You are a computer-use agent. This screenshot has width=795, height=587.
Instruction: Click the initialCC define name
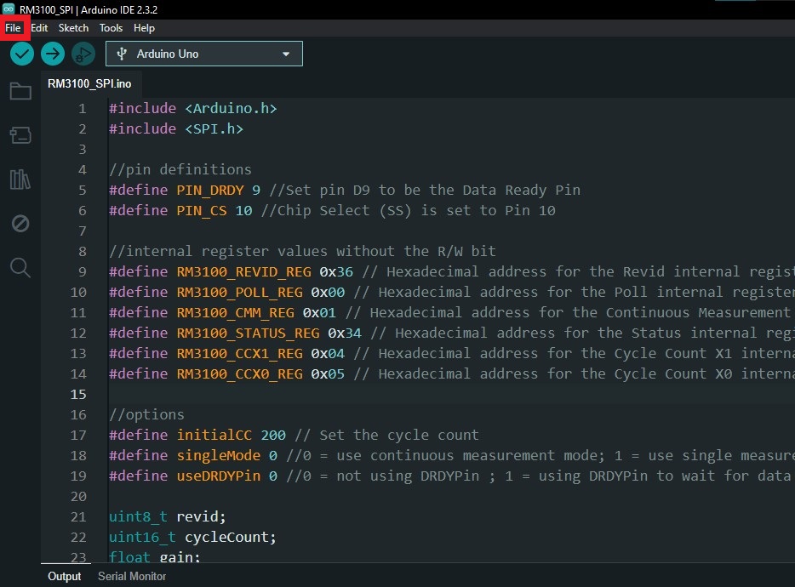pos(214,435)
